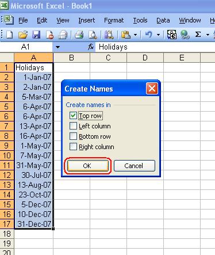Click cell with date 2-Jan-07
215x255 pixels.
click(33, 87)
